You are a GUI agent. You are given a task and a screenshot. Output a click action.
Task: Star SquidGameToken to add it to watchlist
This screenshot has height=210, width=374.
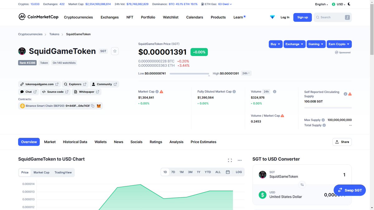click(x=115, y=51)
